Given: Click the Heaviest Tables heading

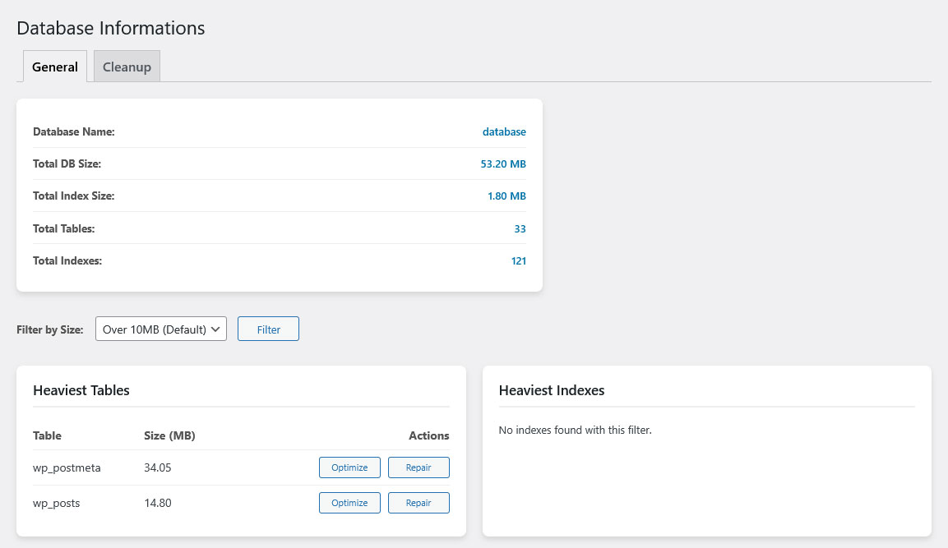Looking at the screenshot, I should coord(81,390).
